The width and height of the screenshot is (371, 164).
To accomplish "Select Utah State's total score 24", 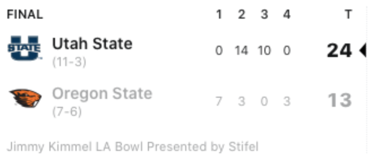I will [339, 51].
